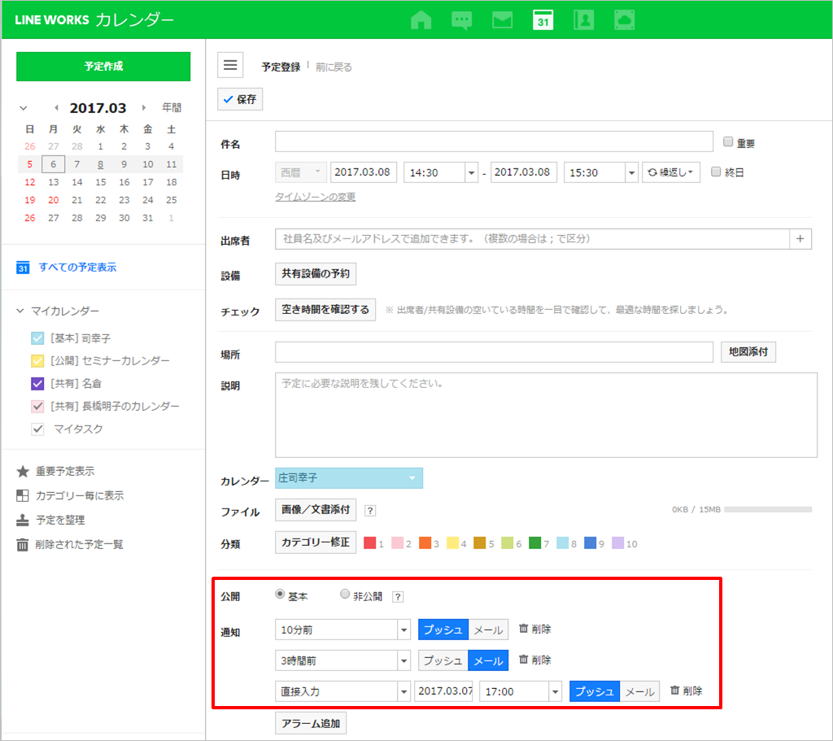Open the message chat icon in header
The width and height of the screenshot is (833, 741).
point(461,20)
